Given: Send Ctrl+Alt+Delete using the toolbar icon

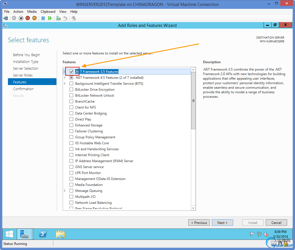Looking at the screenshot, I should (6, 18).
